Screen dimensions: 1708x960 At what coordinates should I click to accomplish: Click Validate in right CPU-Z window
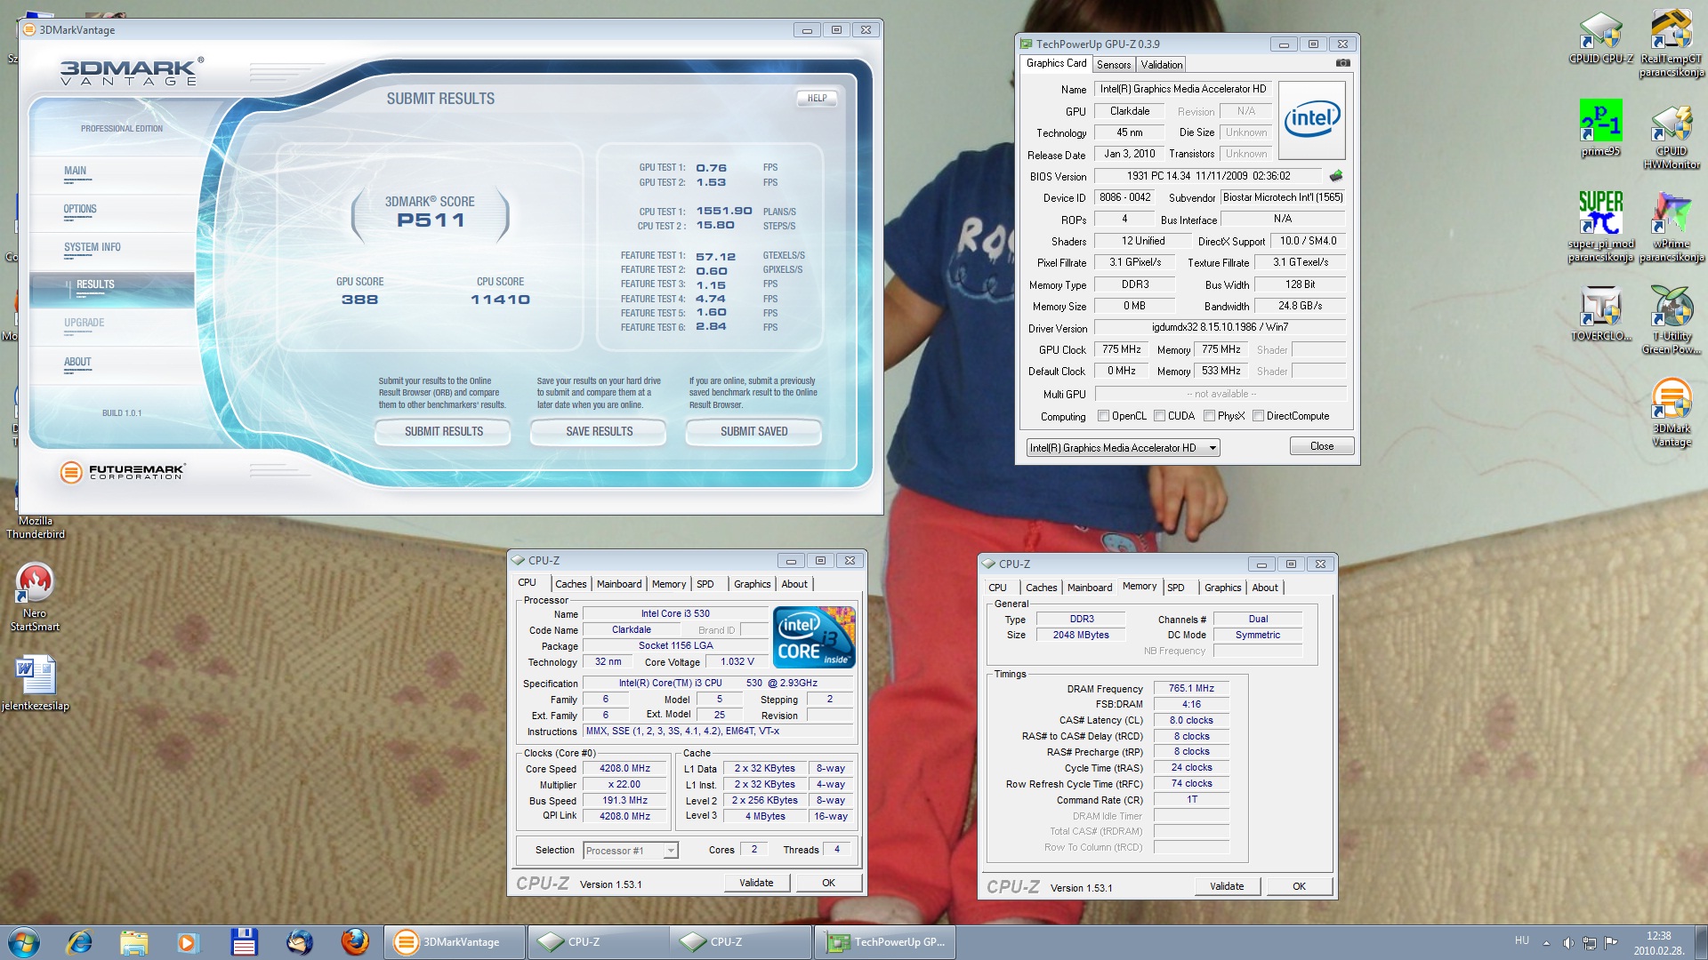point(1227,886)
